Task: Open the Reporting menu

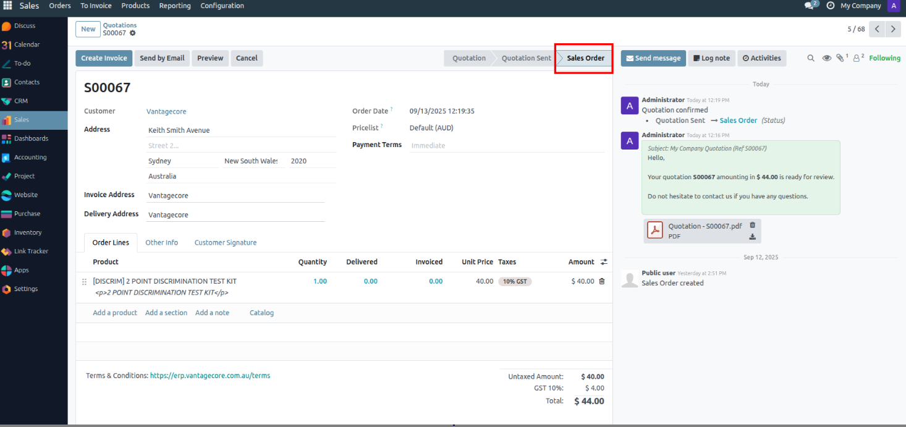Action: pos(175,6)
